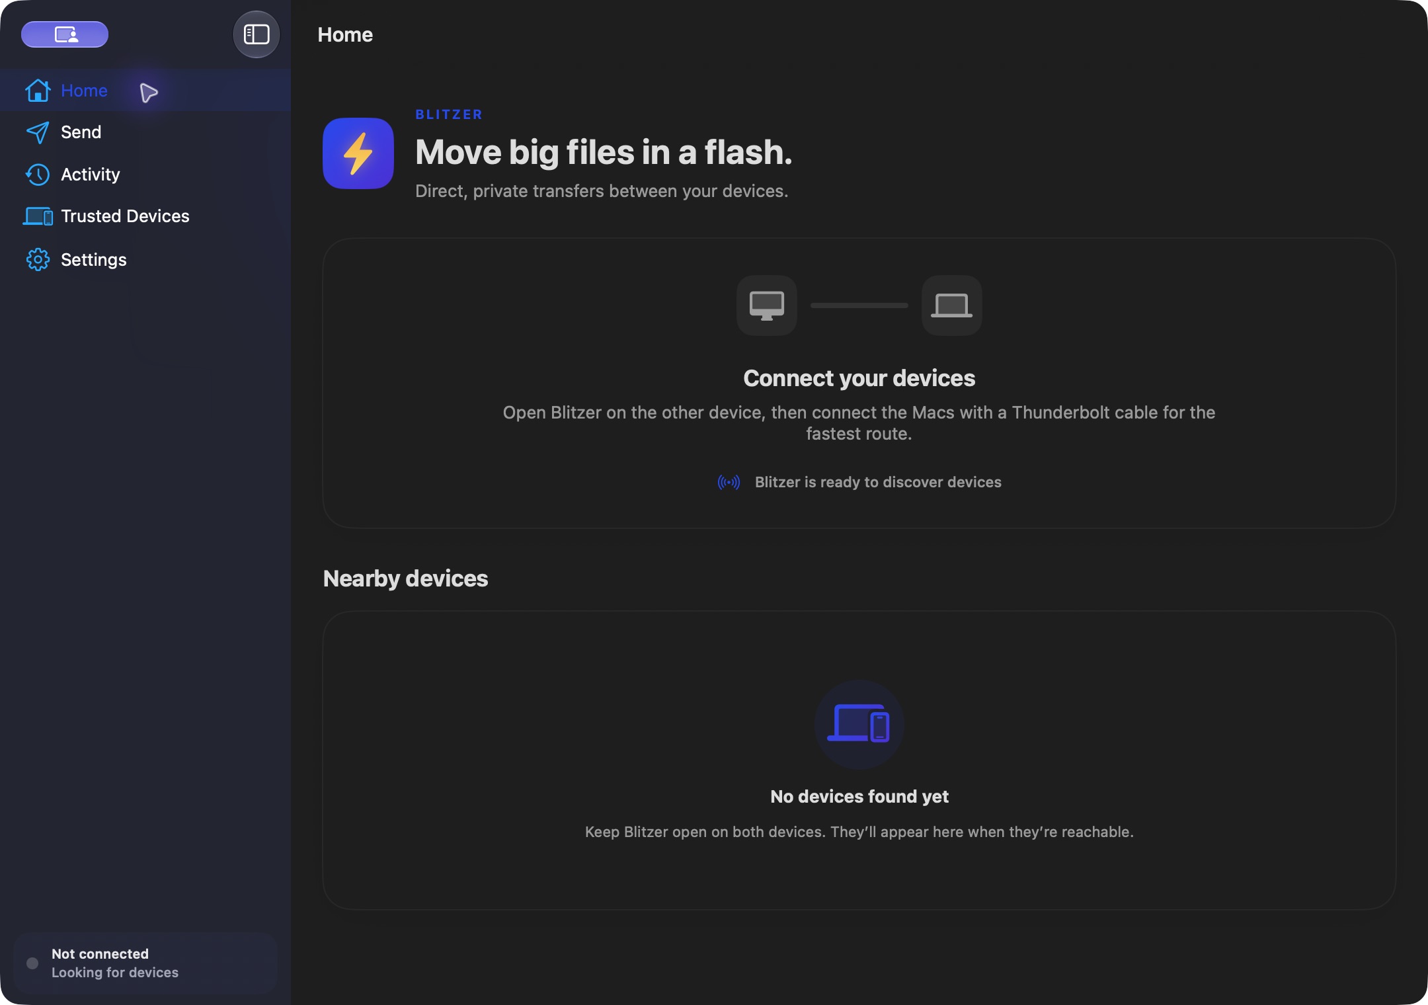This screenshot has width=1428, height=1005.
Task: Click the "Home" page title
Action: [345, 34]
